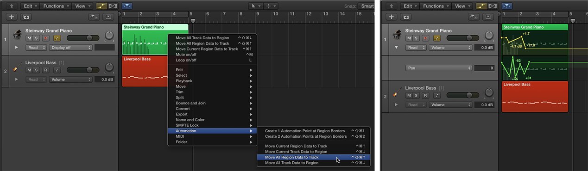Adjust Steinway Grand Piano volume slider in the right window
The height and width of the screenshot is (171, 588).
coord(462,38)
